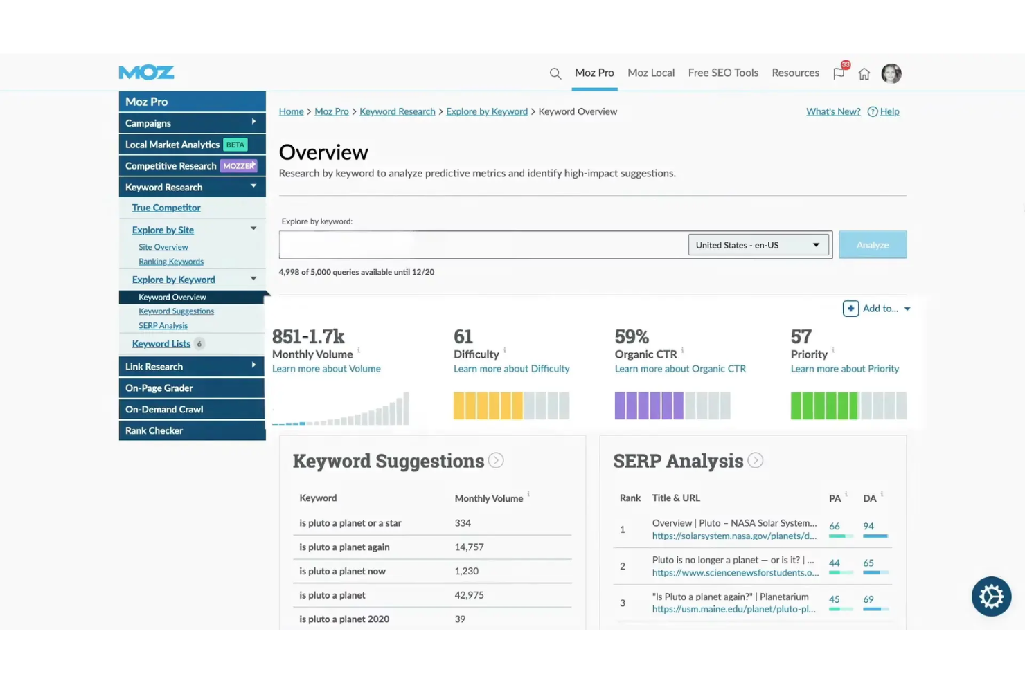
Task: Click 'is pluto a planet again' keyword row
Action: click(432, 547)
